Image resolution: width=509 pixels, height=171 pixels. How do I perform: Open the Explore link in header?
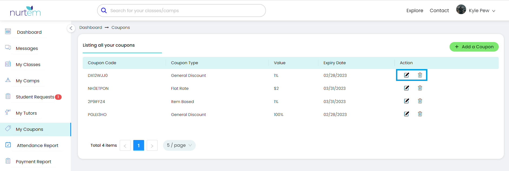click(415, 11)
